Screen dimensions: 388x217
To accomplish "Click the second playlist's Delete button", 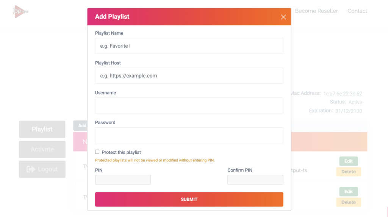I will (348, 202).
